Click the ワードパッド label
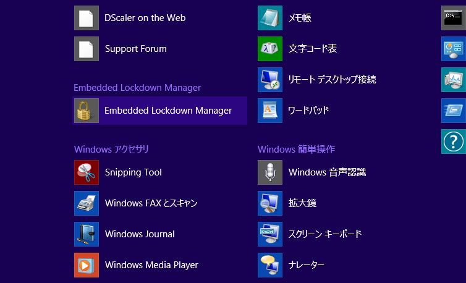 [308, 111]
